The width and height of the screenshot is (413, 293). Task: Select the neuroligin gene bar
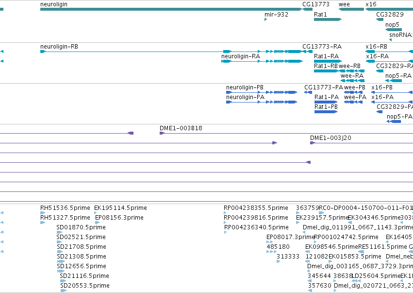click(x=171, y=9)
